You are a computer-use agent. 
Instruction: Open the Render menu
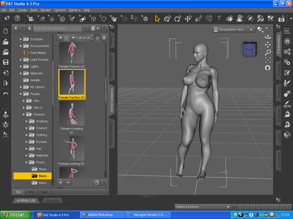pos(46,10)
